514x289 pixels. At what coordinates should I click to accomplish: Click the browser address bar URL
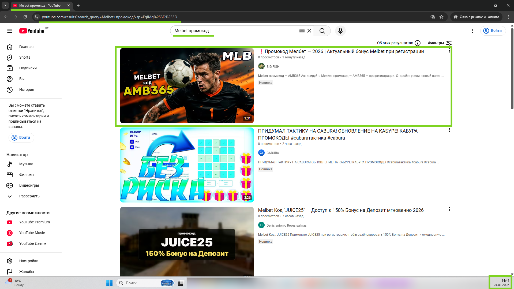click(109, 17)
